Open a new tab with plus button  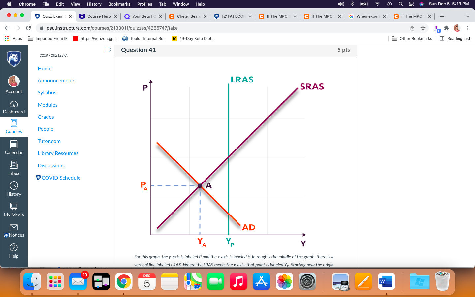pyautogui.click(x=442, y=16)
